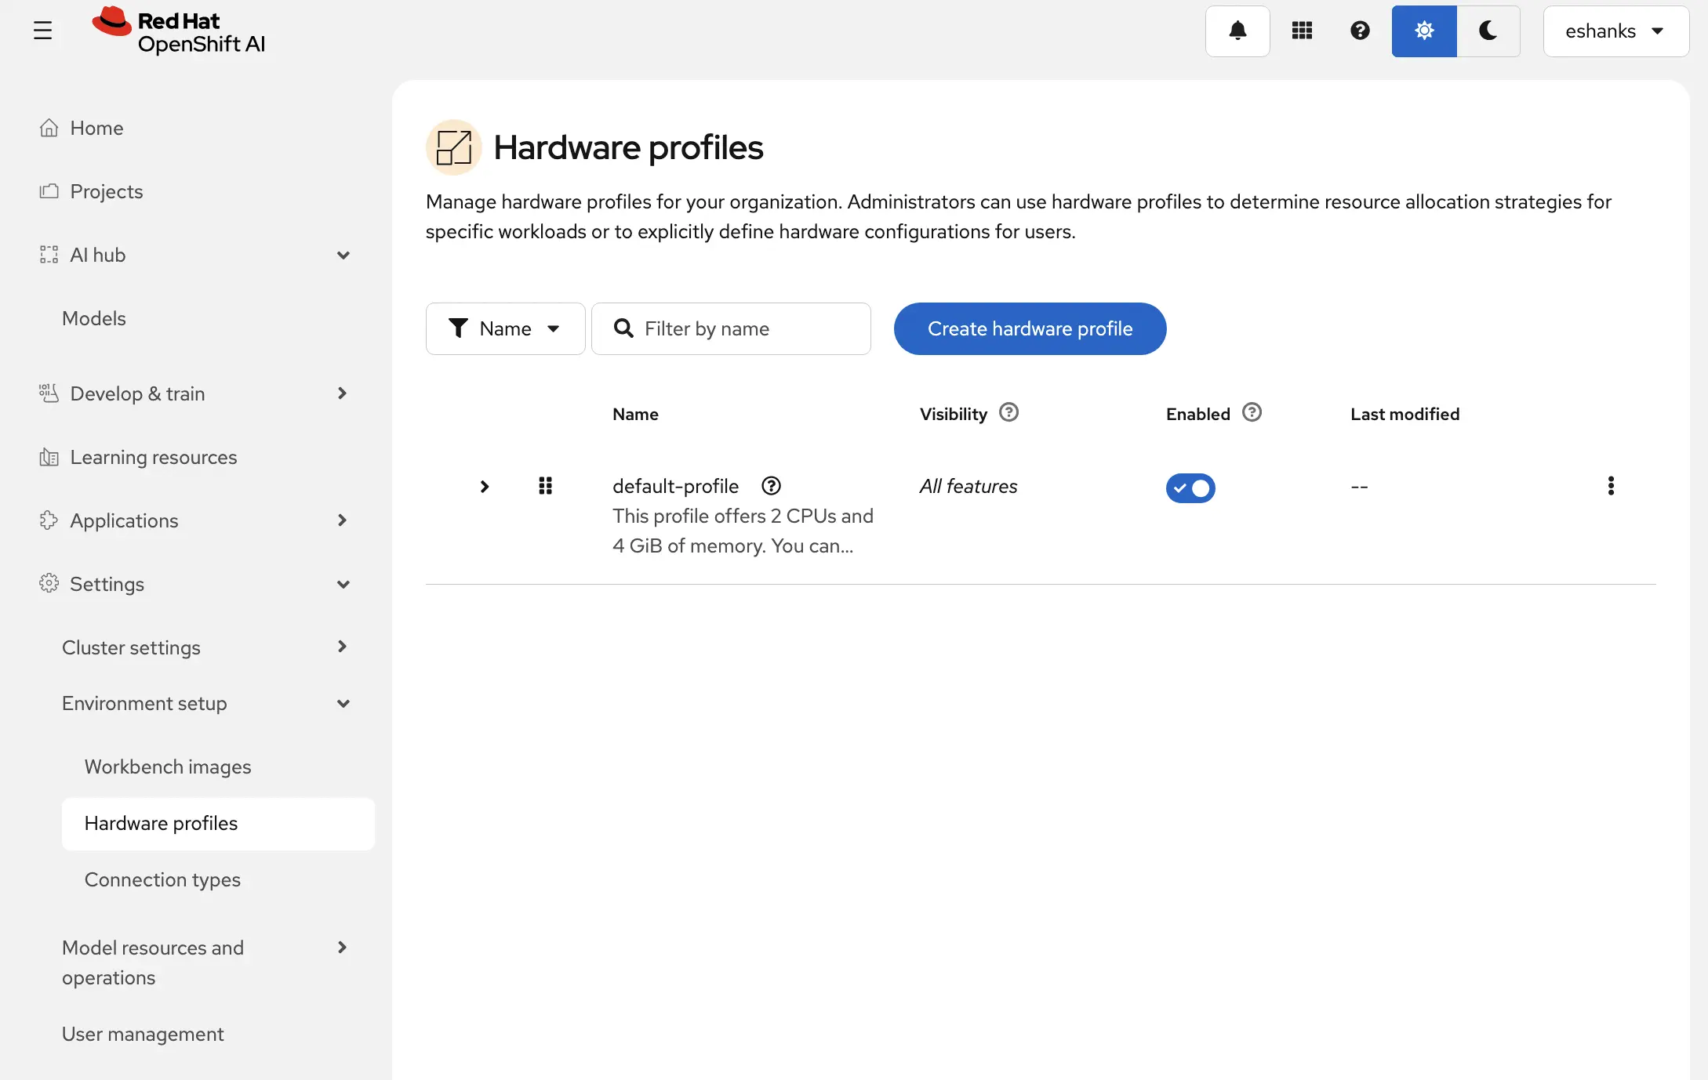Screen dimensions: 1708x1080
Task: Click the Enabled column help icon
Action: [1252, 412]
